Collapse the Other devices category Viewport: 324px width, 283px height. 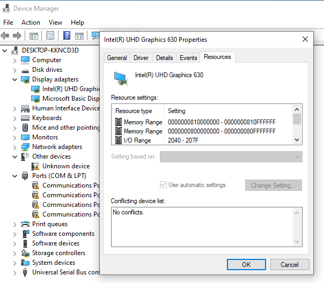tap(14, 157)
